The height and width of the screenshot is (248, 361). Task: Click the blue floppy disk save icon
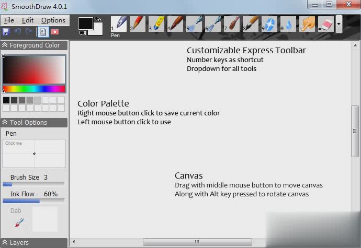(x=6, y=32)
